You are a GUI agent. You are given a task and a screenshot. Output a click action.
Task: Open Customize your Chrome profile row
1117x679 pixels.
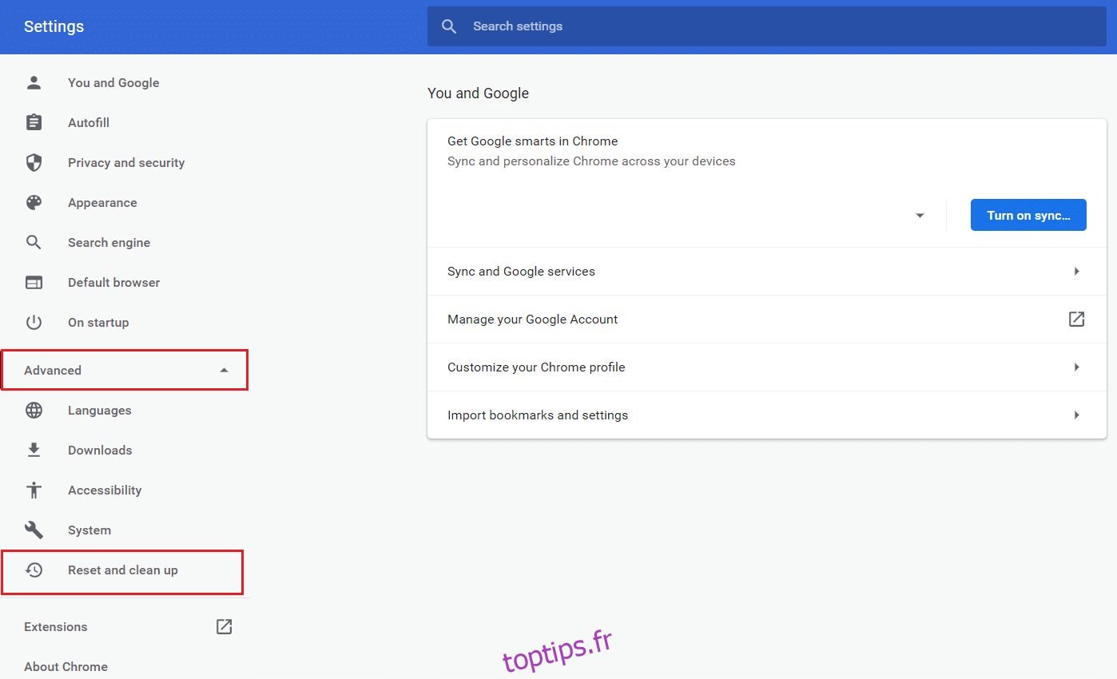767,367
